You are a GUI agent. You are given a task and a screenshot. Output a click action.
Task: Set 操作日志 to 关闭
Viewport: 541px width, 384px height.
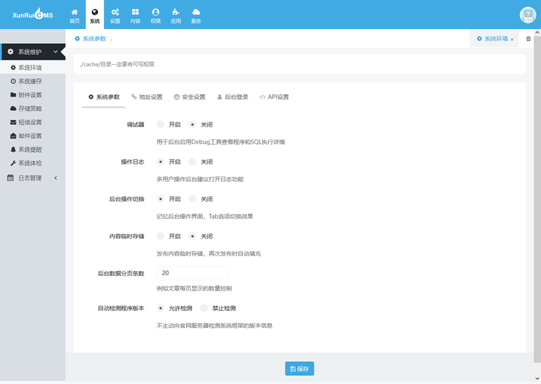(193, 162)
